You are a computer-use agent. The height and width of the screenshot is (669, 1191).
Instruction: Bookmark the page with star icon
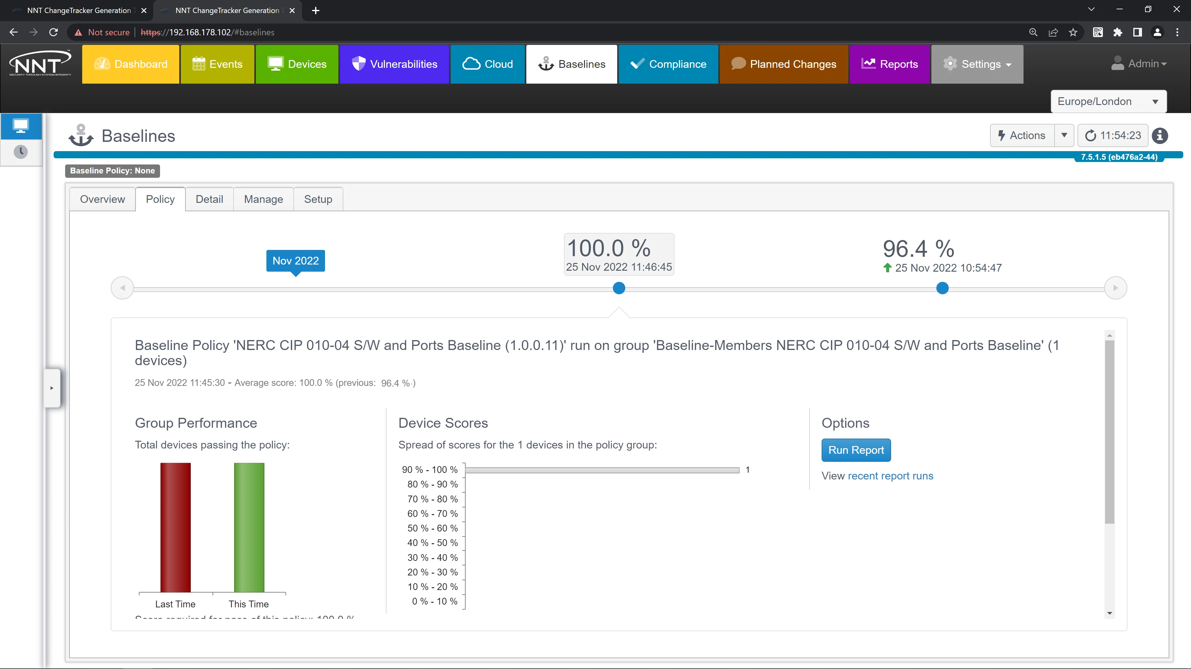[x=1073, y=32]
